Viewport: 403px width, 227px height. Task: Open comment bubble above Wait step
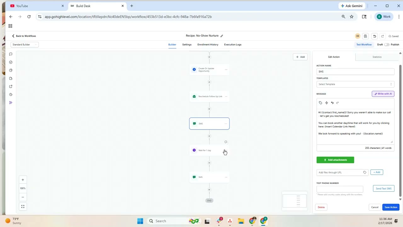pyautogui.click(x=226, y=142)
